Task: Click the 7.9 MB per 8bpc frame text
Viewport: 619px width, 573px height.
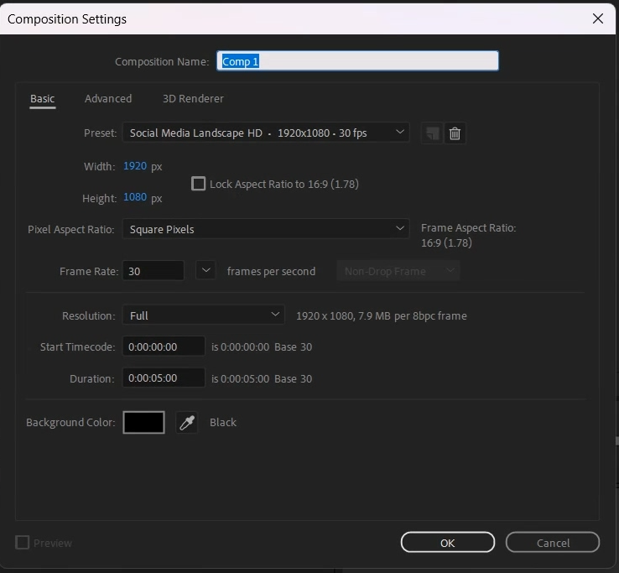Action: (413, 316)
